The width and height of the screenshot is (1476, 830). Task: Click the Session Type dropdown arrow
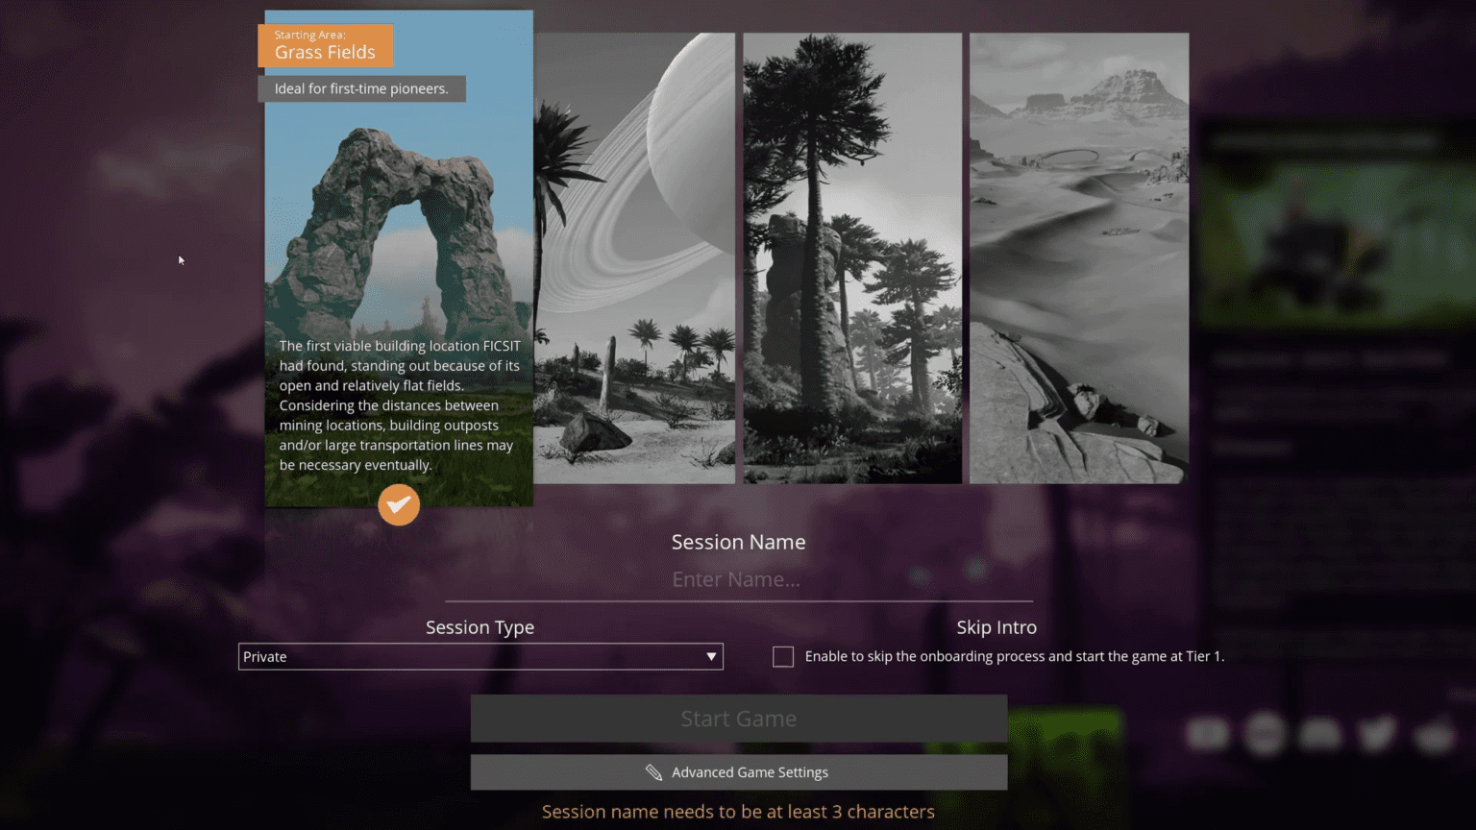pyautogui.click(x=711, y=657)
